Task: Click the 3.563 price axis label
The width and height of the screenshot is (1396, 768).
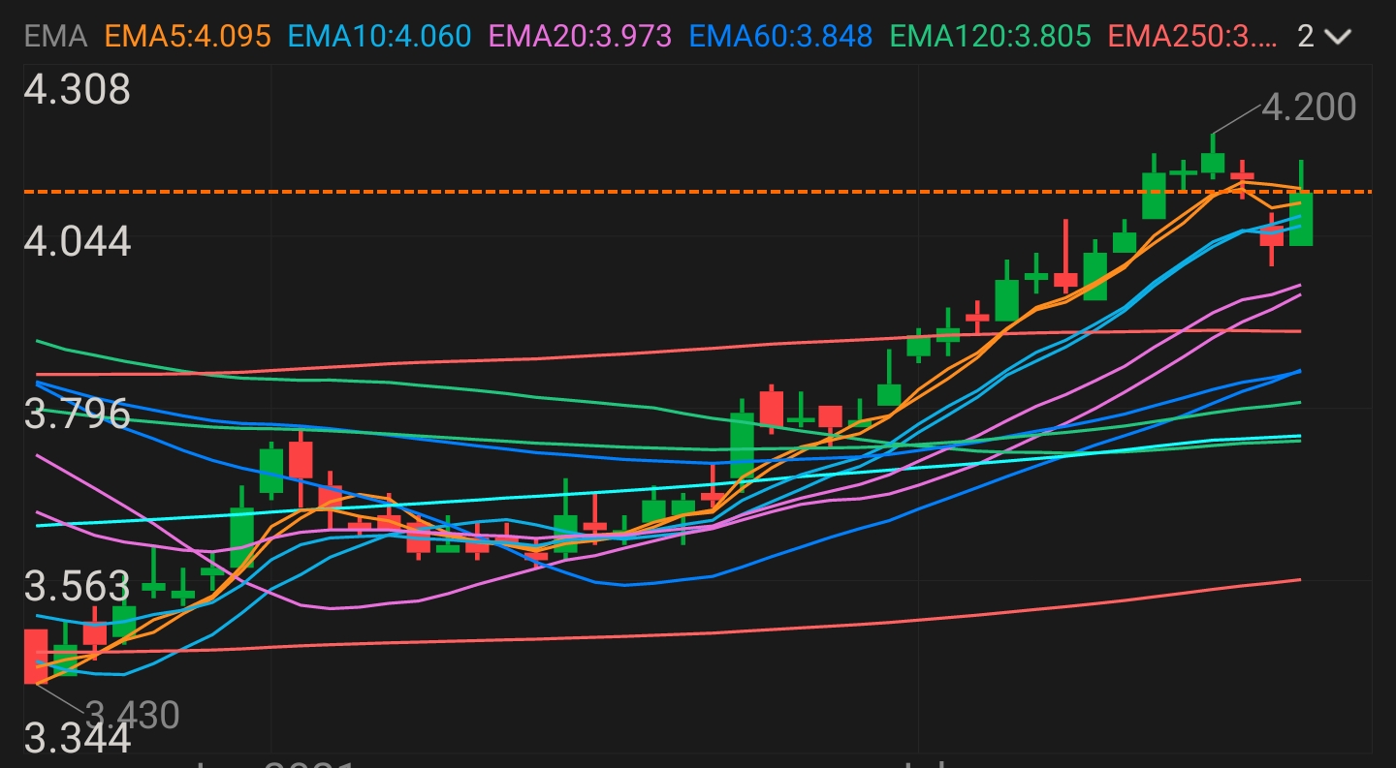Action: [78, 587]
